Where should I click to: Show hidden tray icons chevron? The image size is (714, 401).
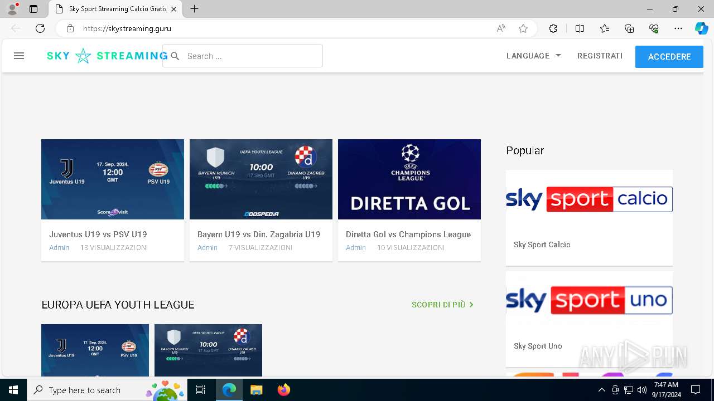coord(601,390)
